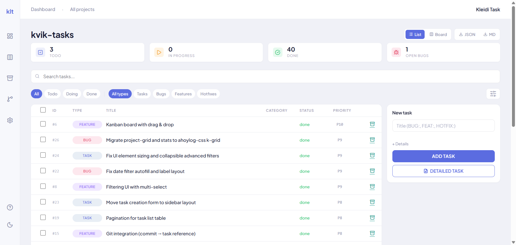Switch to List view
This screenshot has width=516, height=245.
point(415,34)
